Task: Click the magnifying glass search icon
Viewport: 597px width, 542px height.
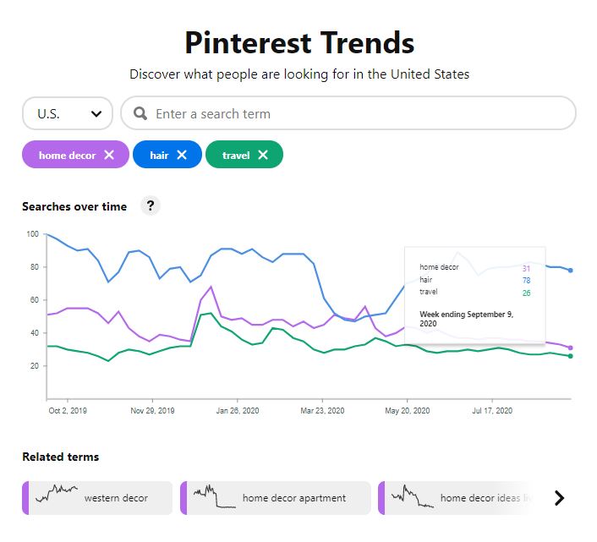Action: tap(140, 113)
